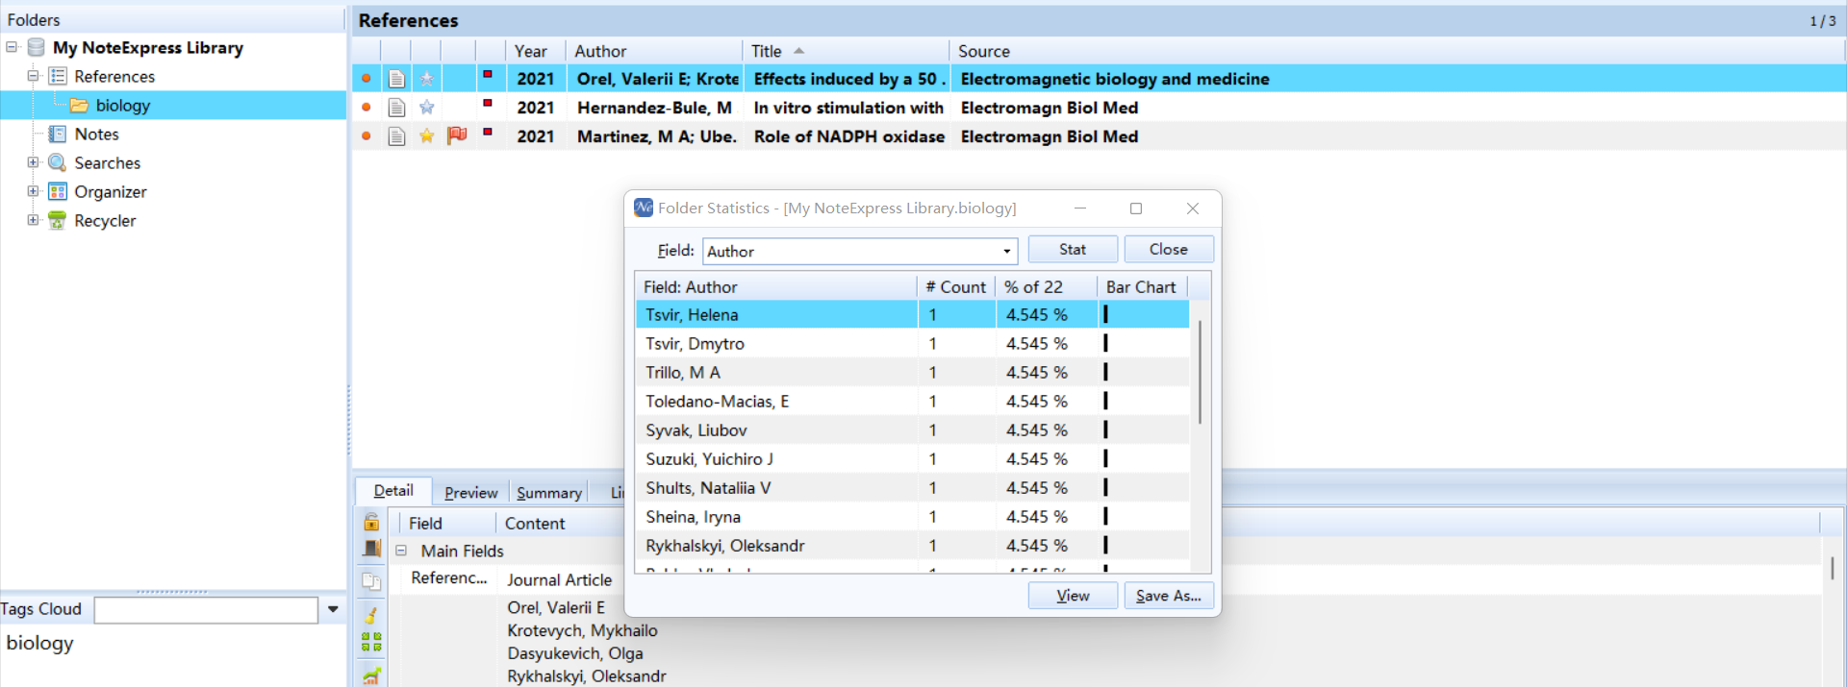Collapse the Main Fields group
This screenshot has width=1847, height=687.
pyautogui.click(x=401, y=551)
